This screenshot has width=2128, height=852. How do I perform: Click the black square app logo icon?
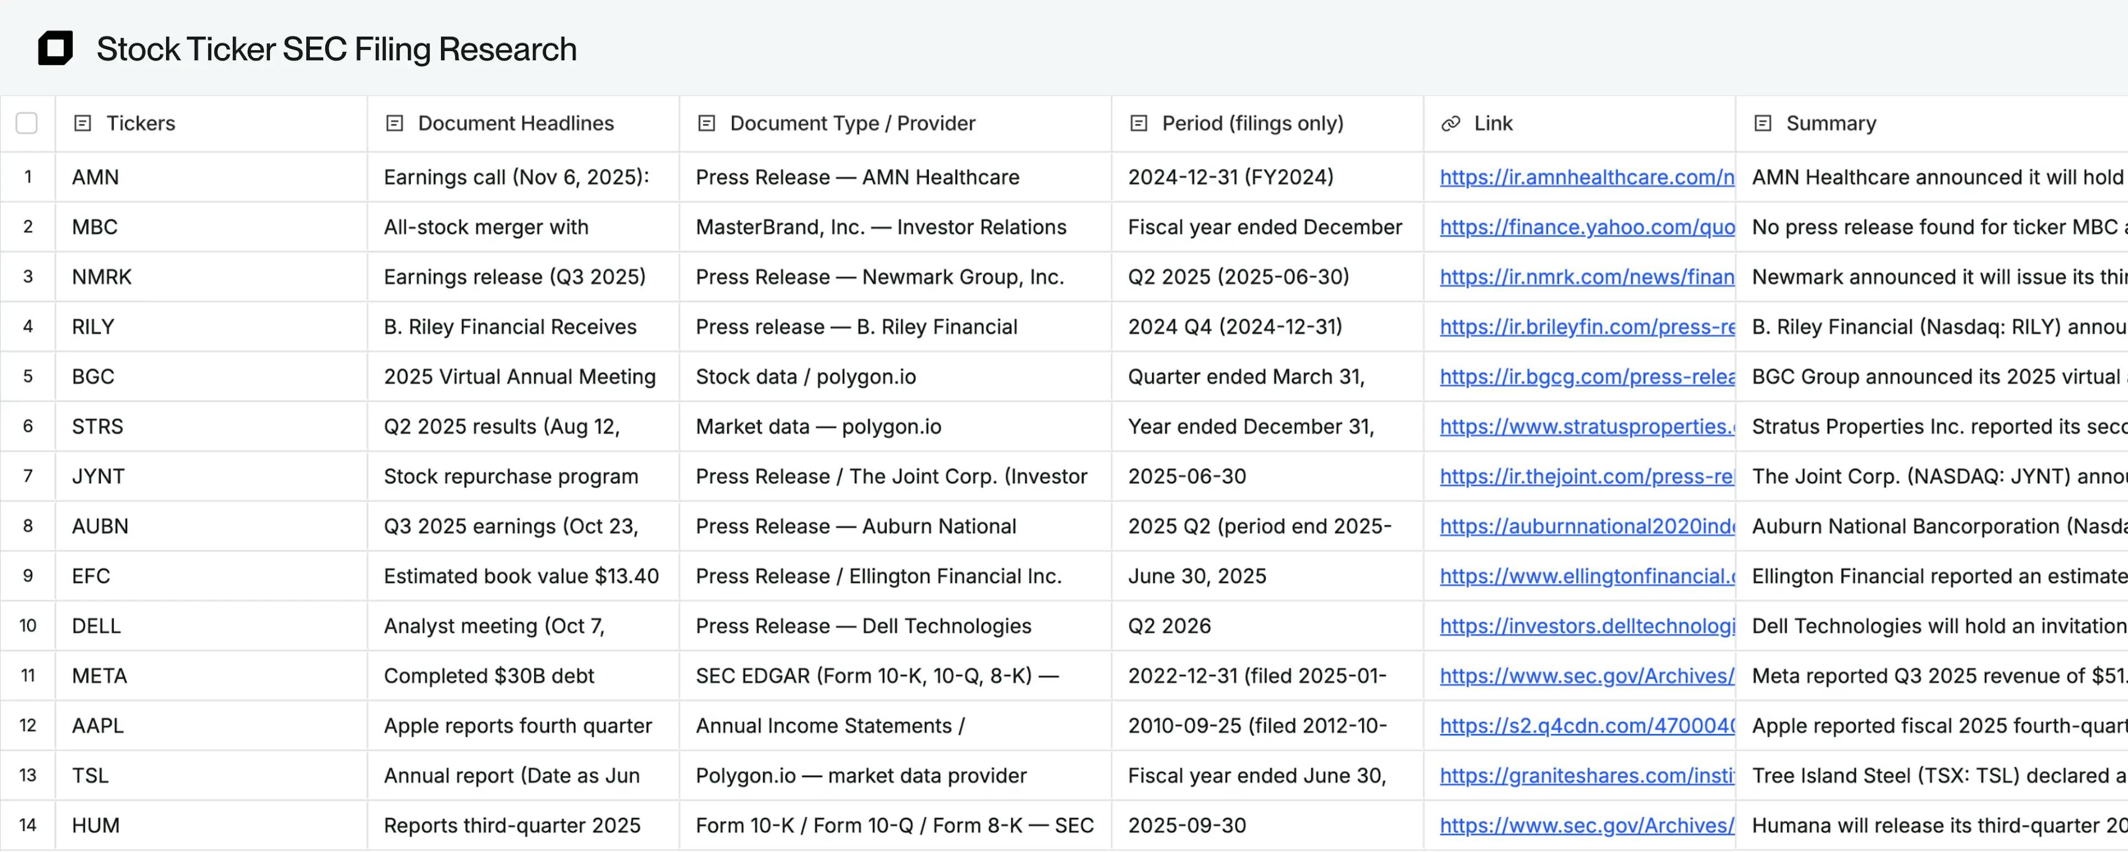[55, 48]
